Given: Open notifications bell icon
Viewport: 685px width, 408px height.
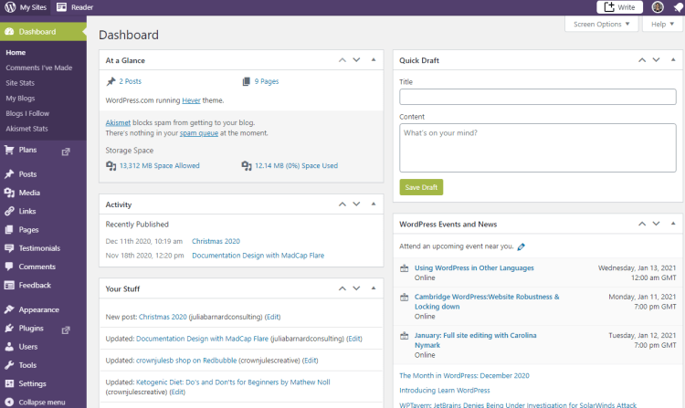Looking at the screenshot, I should 678,7.
